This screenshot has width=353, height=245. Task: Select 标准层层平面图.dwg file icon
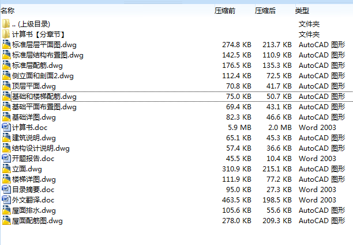(x=6, y=44)
